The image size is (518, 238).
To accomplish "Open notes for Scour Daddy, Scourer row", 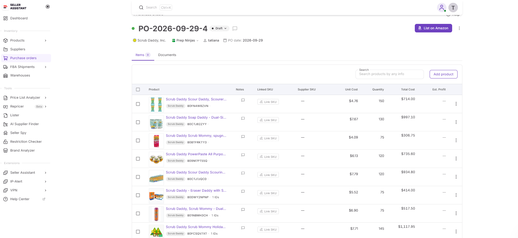I will point(243,100).
